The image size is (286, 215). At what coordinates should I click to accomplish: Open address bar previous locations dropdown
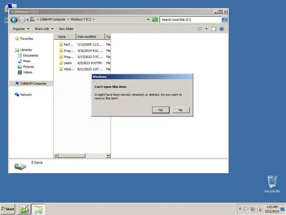(148, 20)
